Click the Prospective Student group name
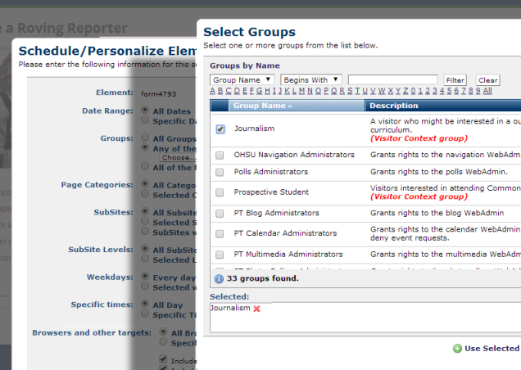This screenshot has width=521, height=370. [x=271, y=192]
